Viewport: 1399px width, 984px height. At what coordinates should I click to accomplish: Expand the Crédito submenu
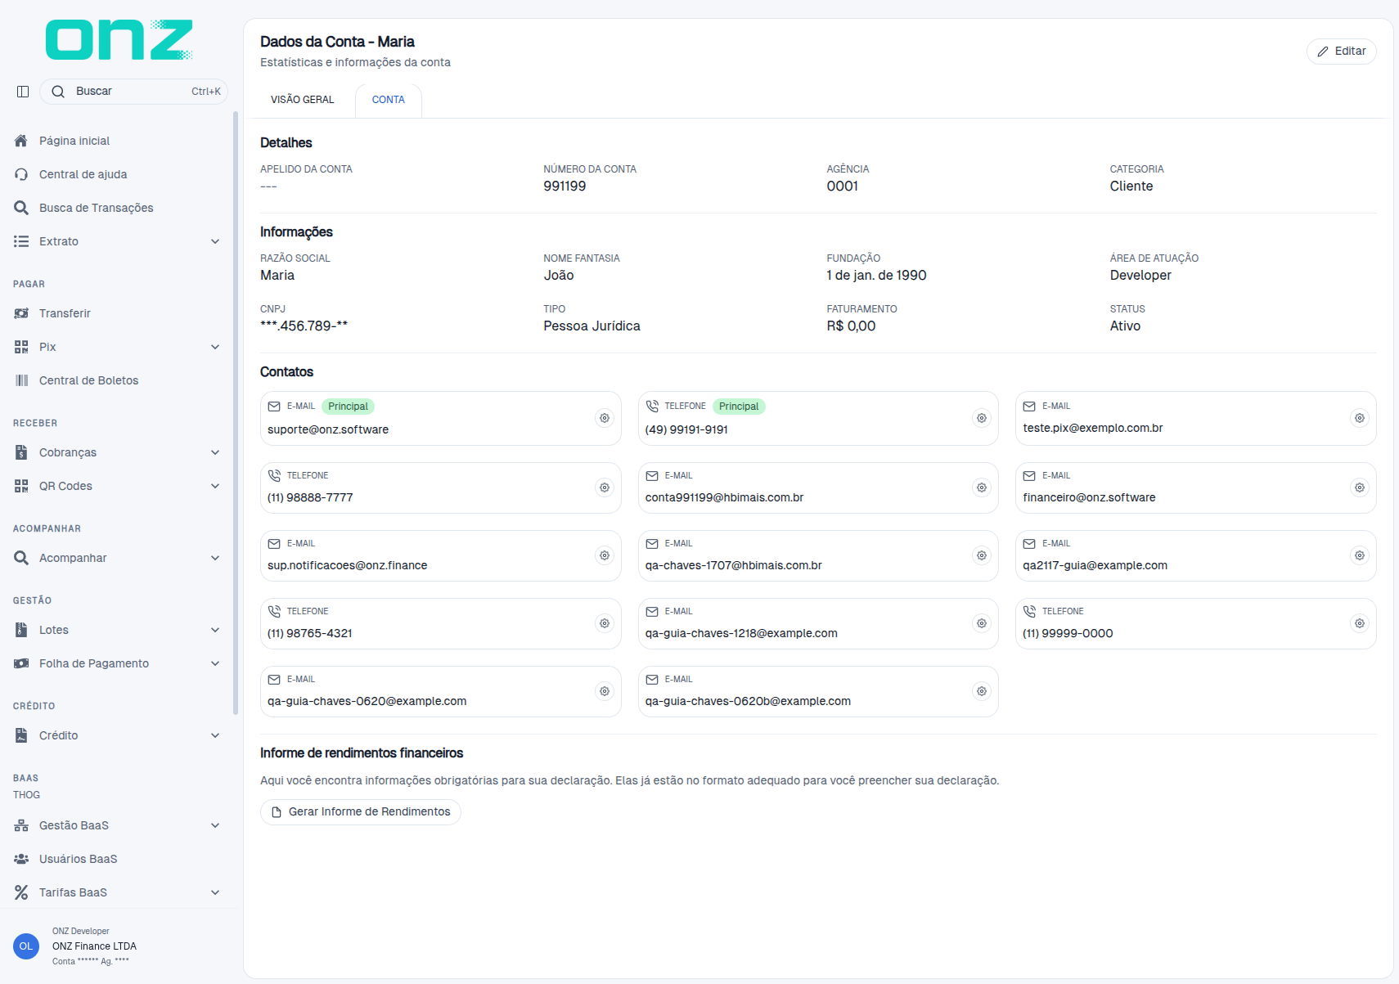click(x=215, y=735)
